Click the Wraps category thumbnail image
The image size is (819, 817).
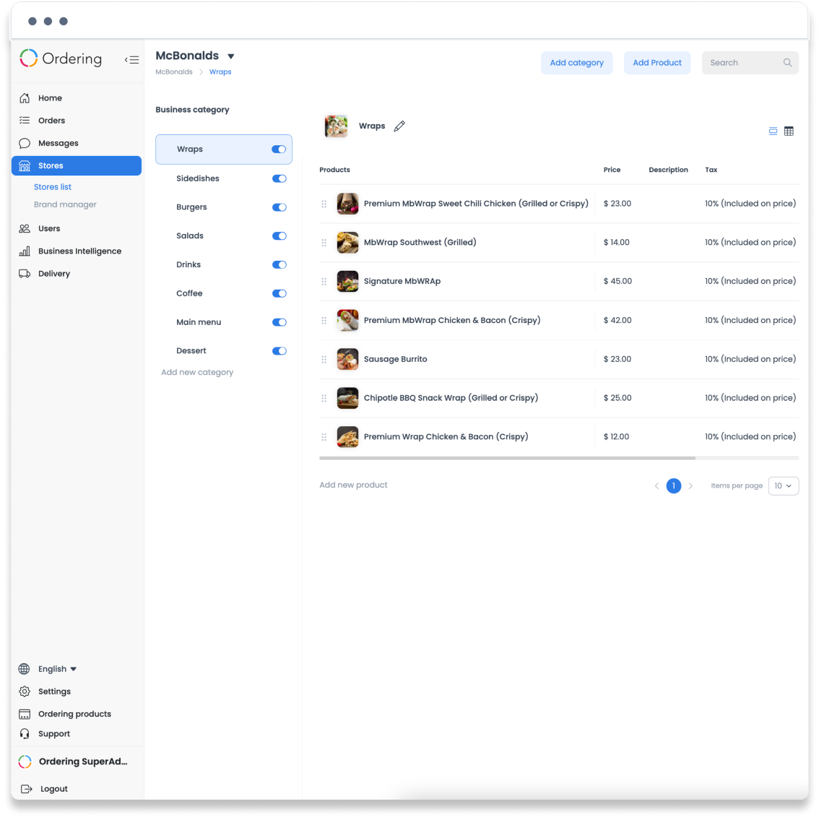click(x=336, y=126)
